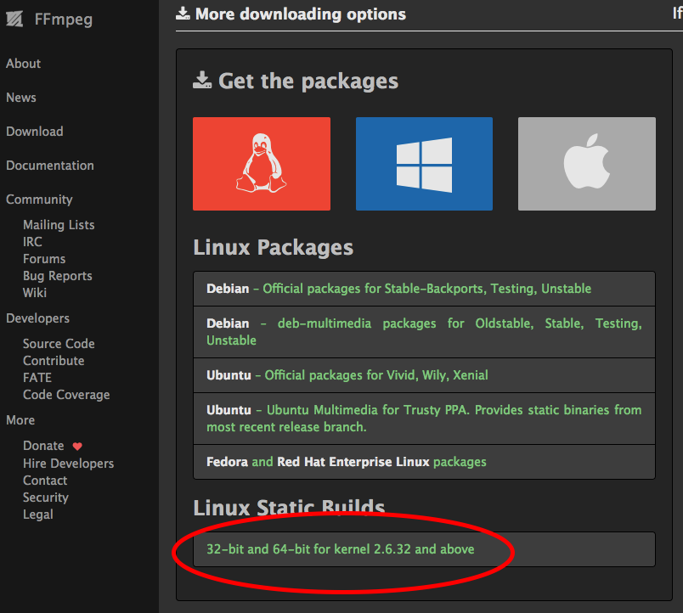Select the Windows logo package tile
Image resolution: width=683 pixels, height=613 pixels.
click(424, 164)
